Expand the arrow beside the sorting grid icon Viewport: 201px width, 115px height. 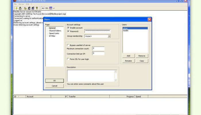pyautogui.click(x=54, y=8)
